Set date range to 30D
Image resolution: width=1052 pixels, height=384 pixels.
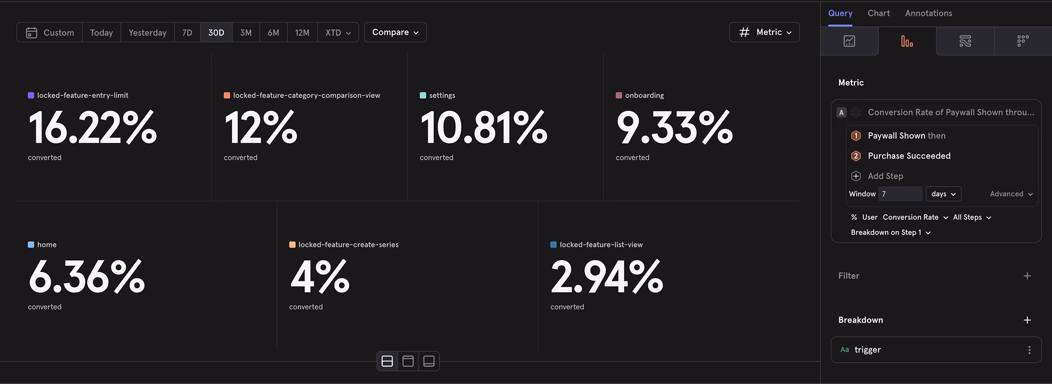click(x=216, y=33)
